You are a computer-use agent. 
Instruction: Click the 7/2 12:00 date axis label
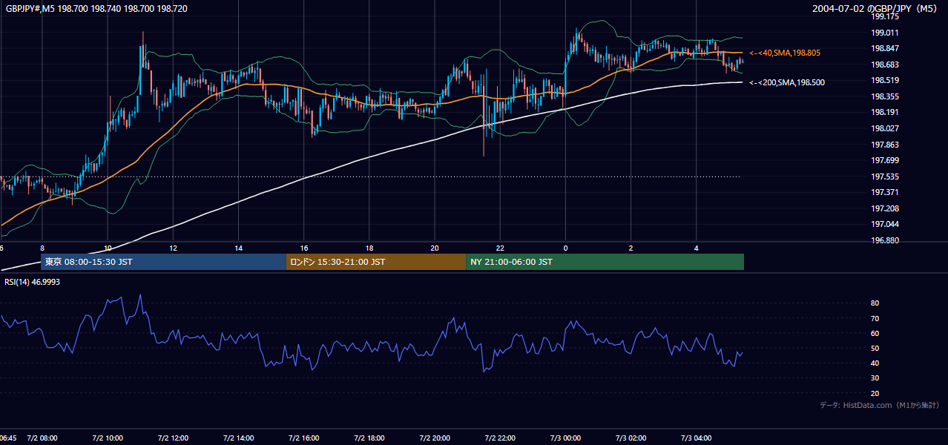(173, 438)
